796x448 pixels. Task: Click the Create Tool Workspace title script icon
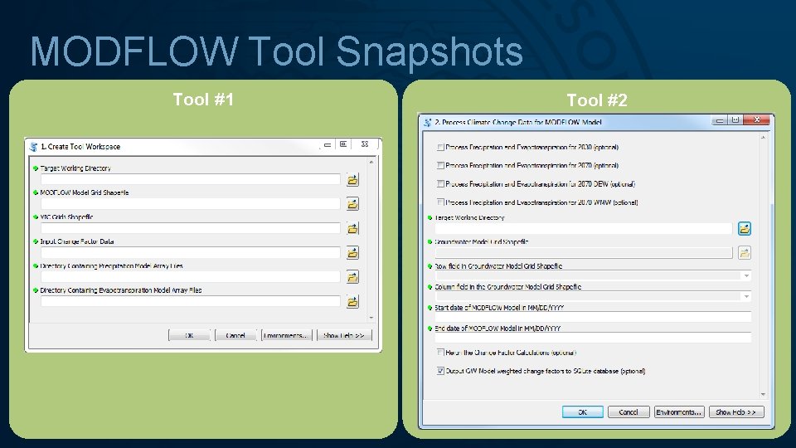pos(33,147)
